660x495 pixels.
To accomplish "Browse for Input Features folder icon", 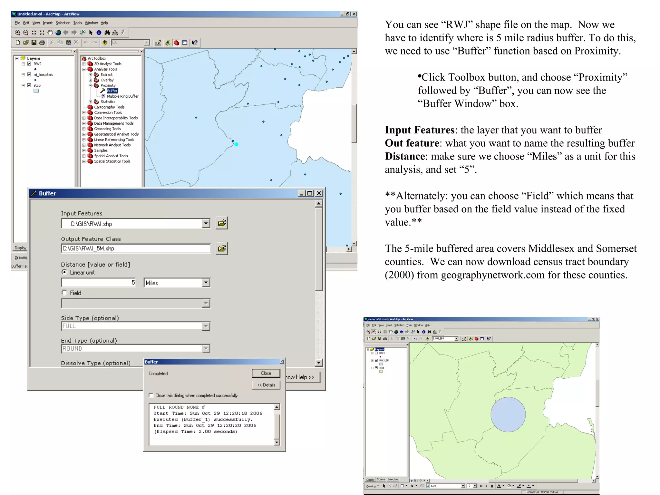I will (x=222, y=223).
